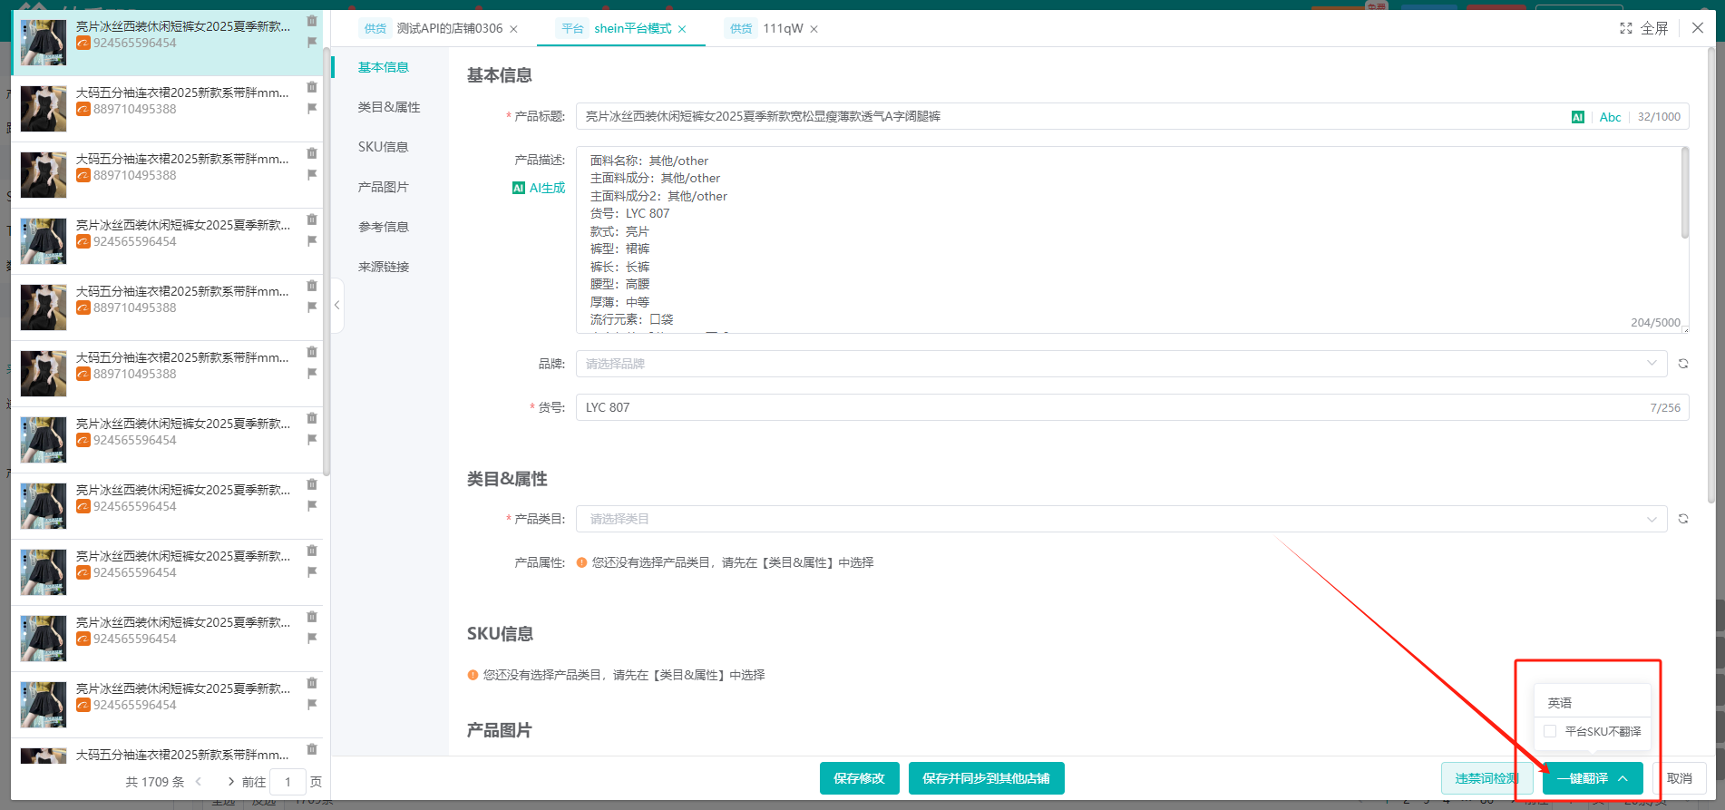
Task: Collapse the product list panel handle
Action: tap(337, 306)
